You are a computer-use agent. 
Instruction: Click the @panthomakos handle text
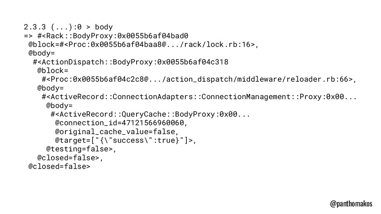[351, 204]
